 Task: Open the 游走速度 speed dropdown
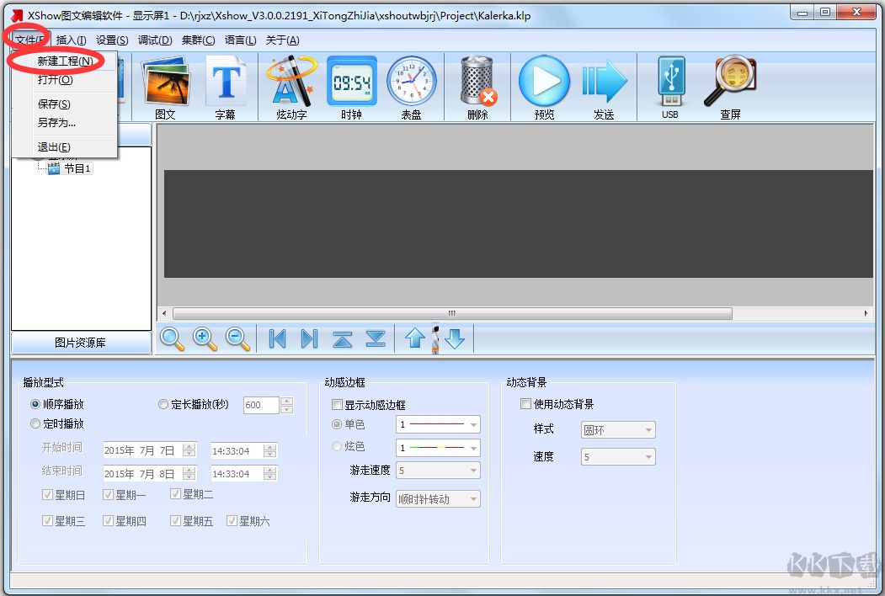pyautogui.click(x=438, y=470)
